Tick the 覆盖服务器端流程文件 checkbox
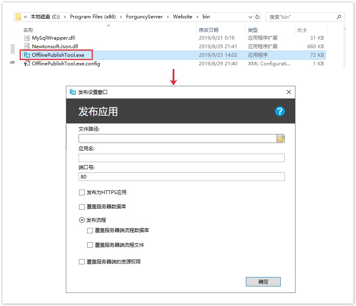 coord(90,245)
